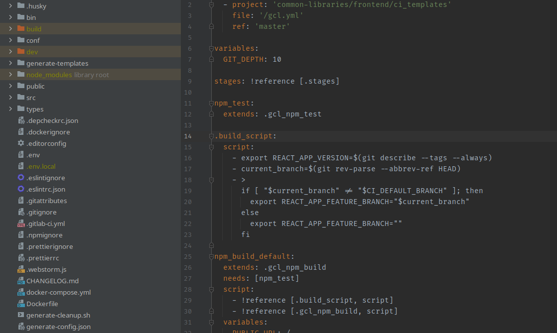Click the .eslintrc.json ESLint icon
The image size is (557, 333).
[21, 189]
